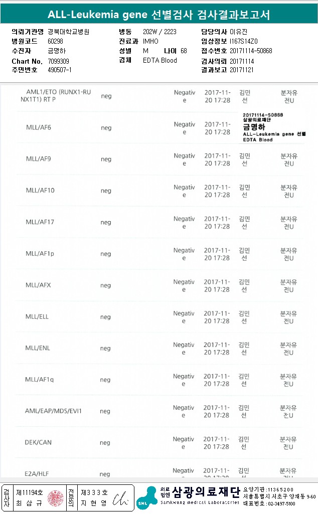Click the Negative result for MLL/AF10
The height and width of the screenshot is (517, 318).
[184, 191]
